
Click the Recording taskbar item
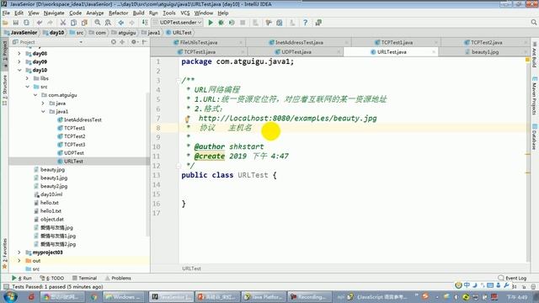309,297
